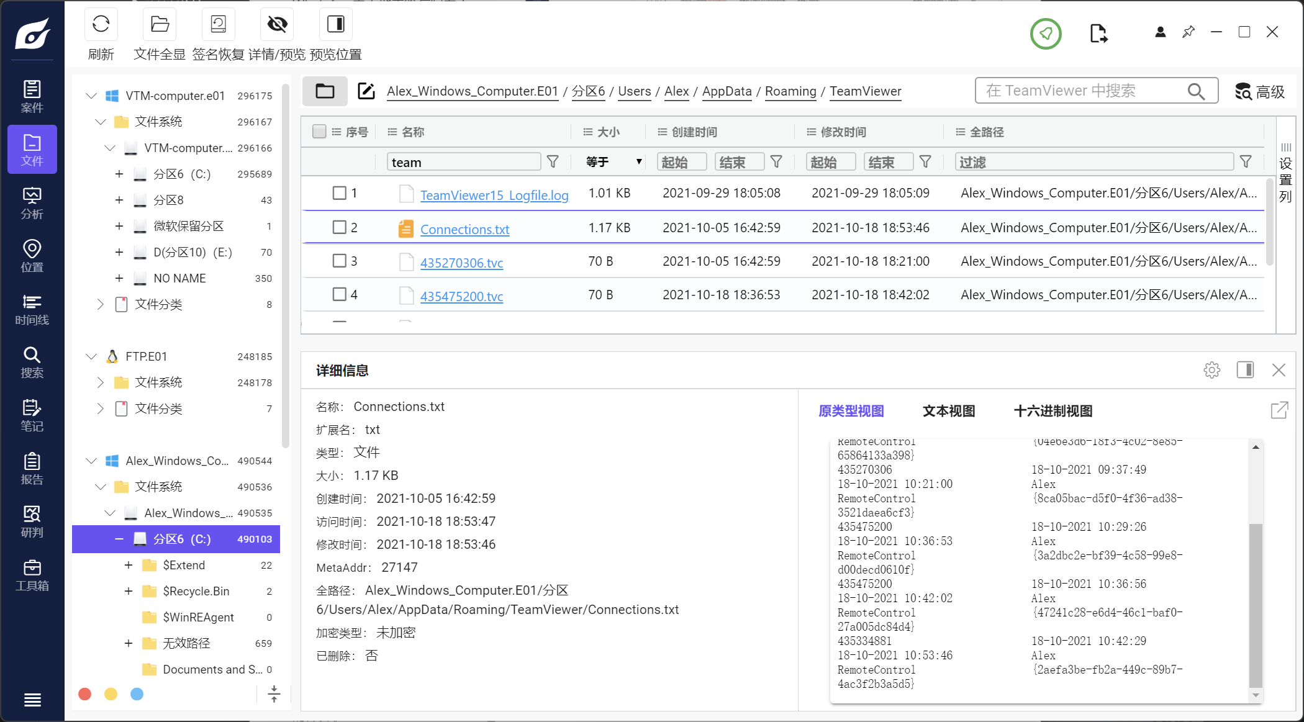Click the magnifier icon in search box
Image resolution: width=1304 pixels, height=722 pixels.
pos(1196,91)
